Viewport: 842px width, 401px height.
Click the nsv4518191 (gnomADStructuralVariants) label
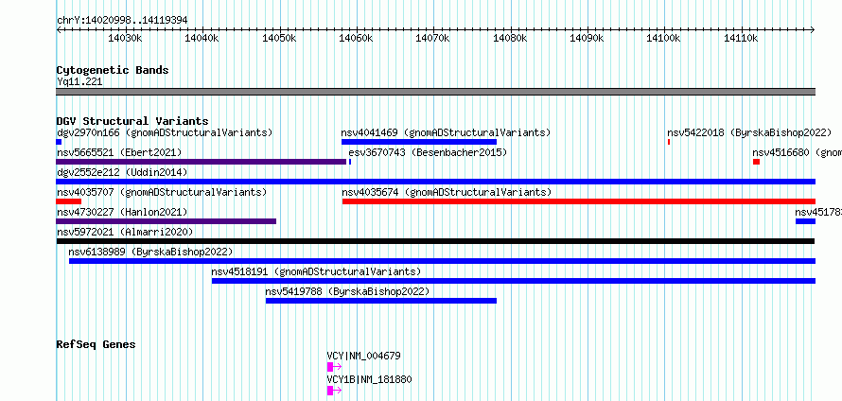pos(316,271)
